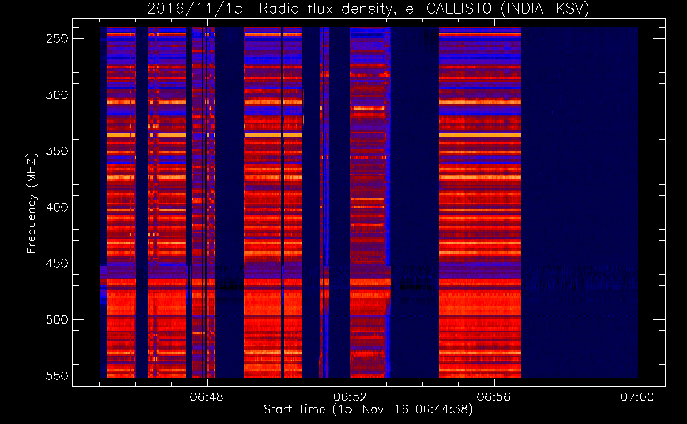
Task: Click the plot title 'Radio flux density, e-CALLISTO (INDIA-KSV)'
Action: tap(424, 8)
